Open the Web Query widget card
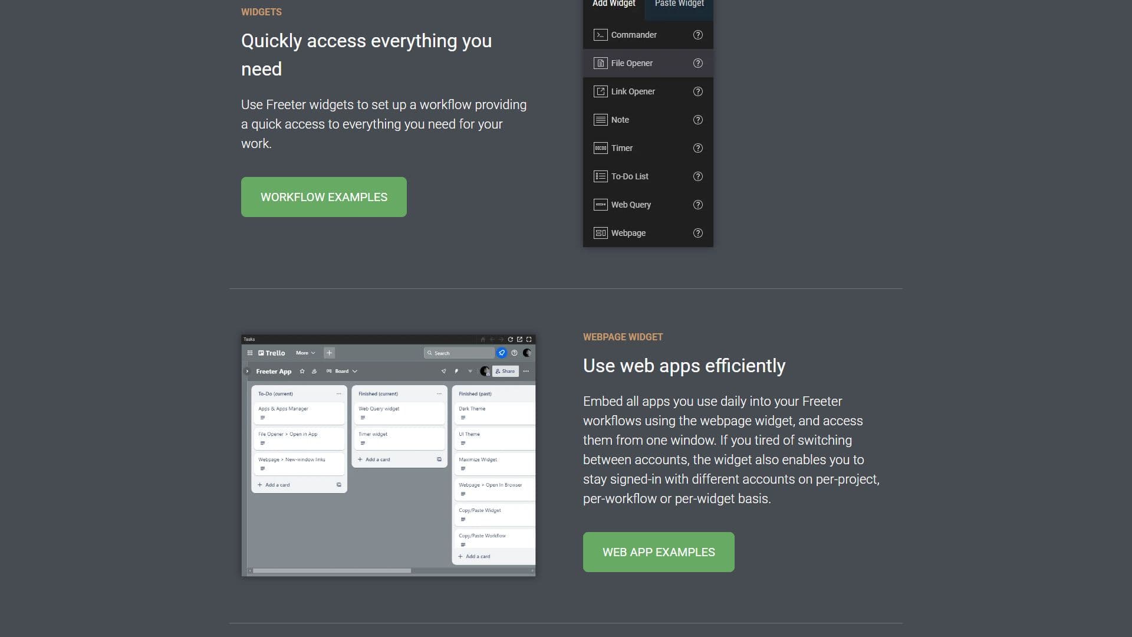 click(399, 413)
